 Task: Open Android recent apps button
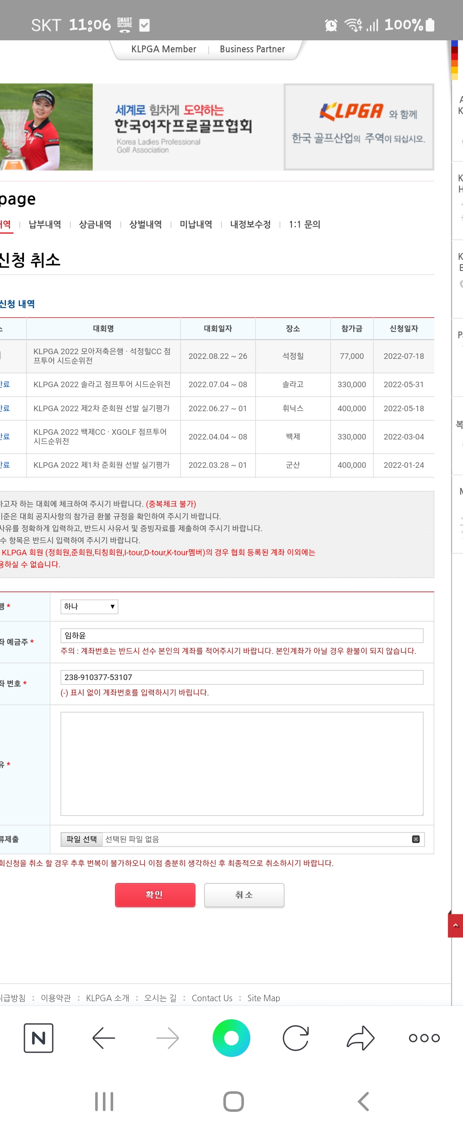click(104, 1101)
